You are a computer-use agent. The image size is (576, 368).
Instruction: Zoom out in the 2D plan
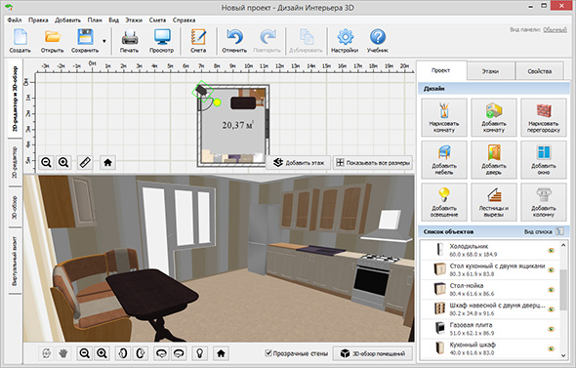[x=46, y=162]
